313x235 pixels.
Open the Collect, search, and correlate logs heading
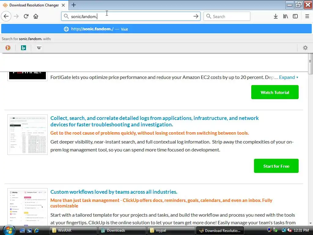(154, 121)
